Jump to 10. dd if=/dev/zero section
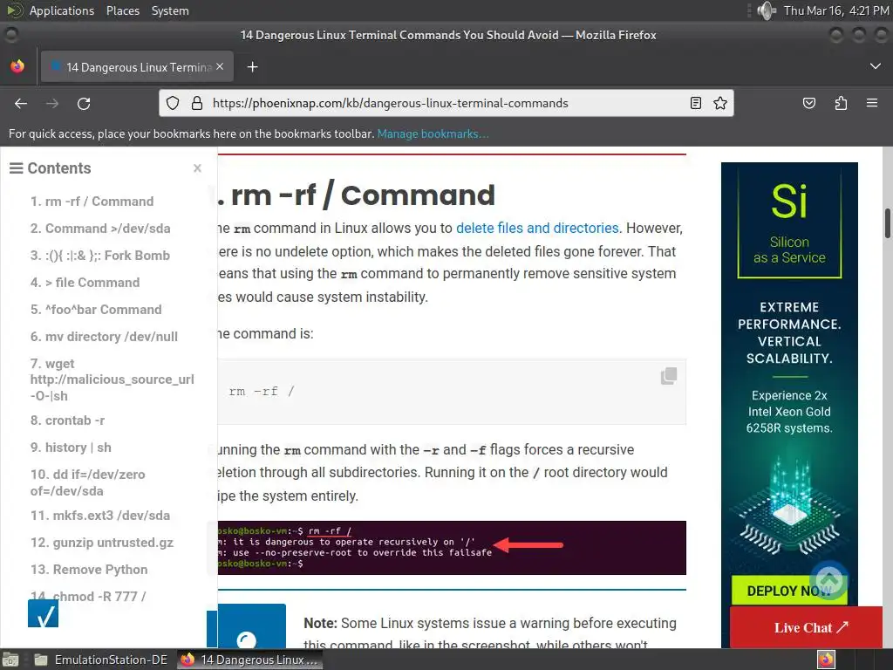893x670 pixels. point(88,482)
